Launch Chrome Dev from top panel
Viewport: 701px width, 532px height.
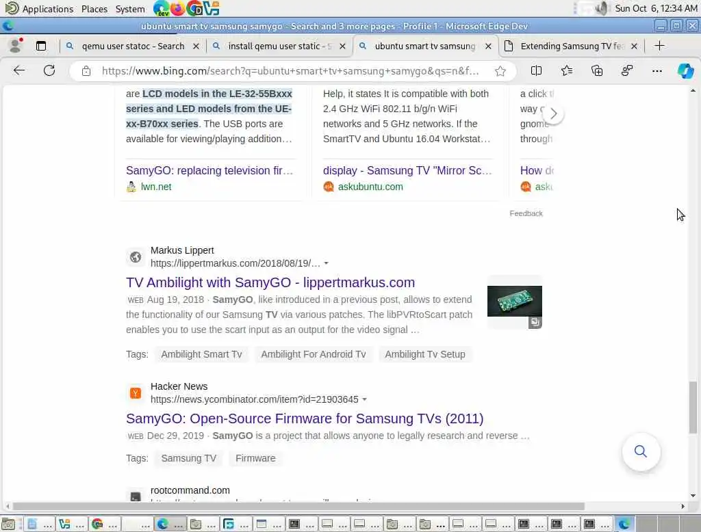[194, 8]
